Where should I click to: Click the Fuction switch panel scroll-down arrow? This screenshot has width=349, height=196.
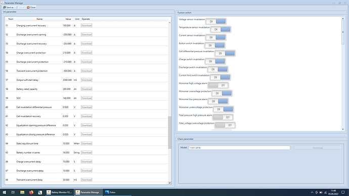click(343, 129)
